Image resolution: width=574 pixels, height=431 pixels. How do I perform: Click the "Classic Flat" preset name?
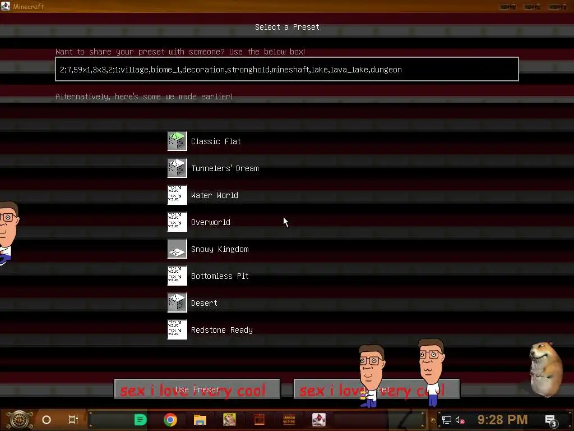tap(216, 141)
